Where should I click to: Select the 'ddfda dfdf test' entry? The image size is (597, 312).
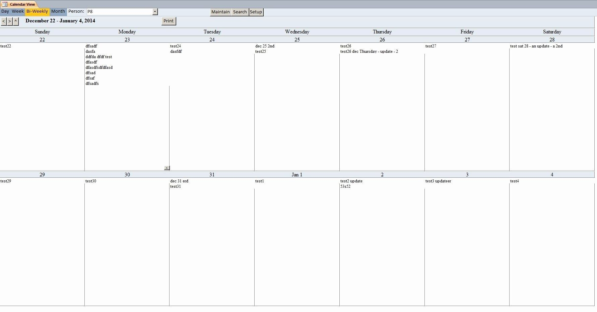click(x=99, y=57)
